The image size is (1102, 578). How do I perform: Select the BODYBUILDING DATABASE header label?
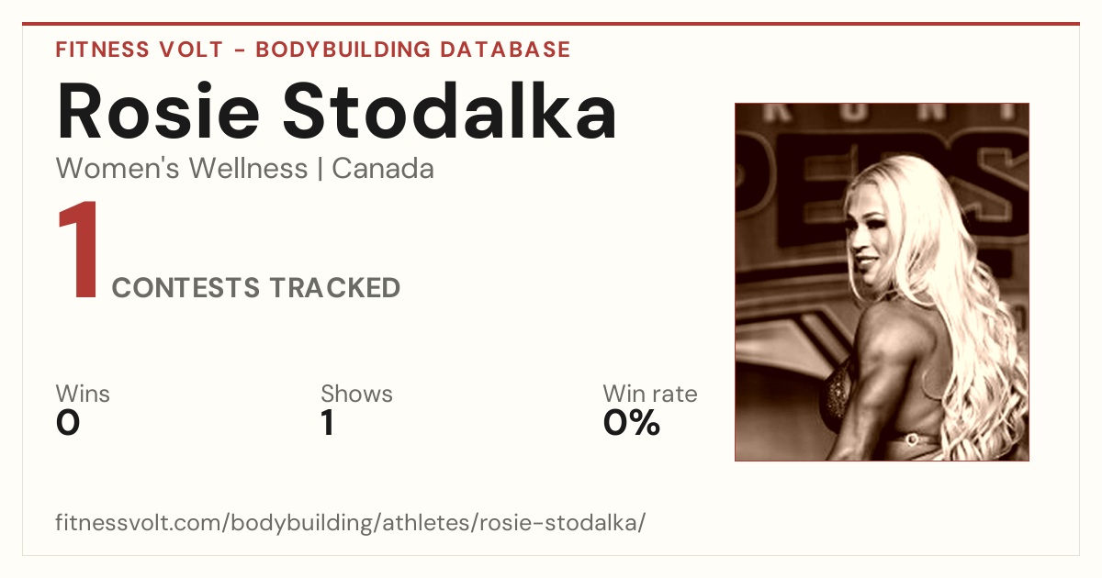413,50
